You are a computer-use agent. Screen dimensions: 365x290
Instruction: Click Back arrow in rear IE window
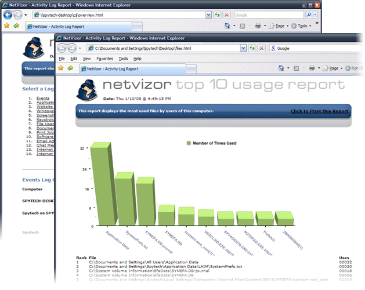tap(8, 15)
